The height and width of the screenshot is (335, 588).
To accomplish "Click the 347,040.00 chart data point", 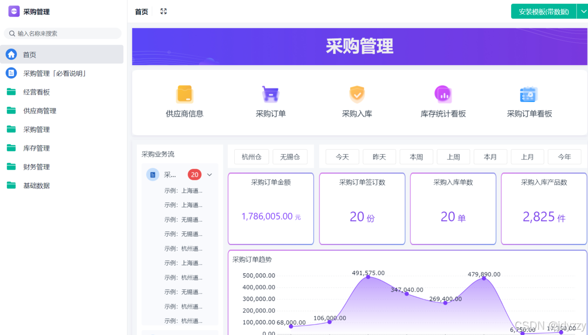I will 406,293.
